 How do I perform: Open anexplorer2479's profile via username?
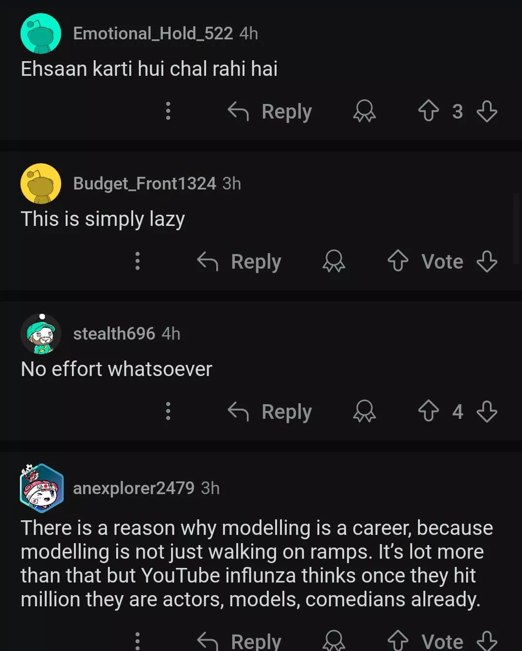(x=134, y=488)
